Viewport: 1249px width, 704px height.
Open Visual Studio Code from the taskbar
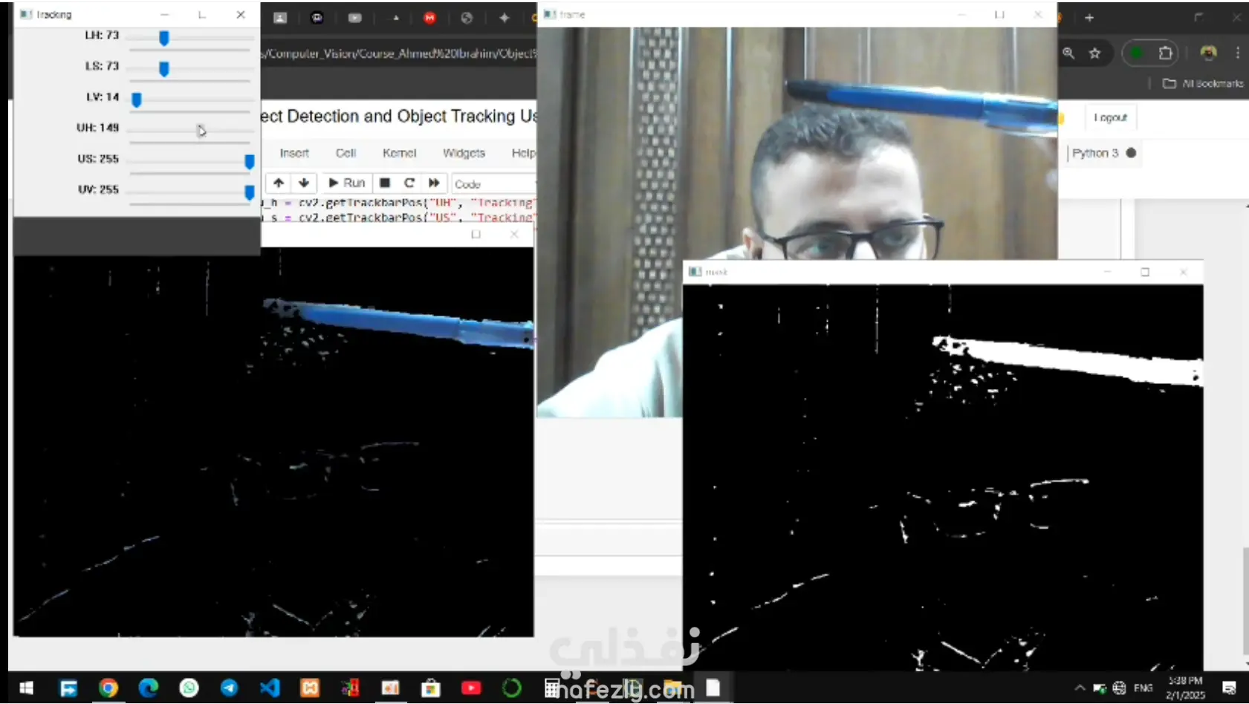[x=270, y=688]
